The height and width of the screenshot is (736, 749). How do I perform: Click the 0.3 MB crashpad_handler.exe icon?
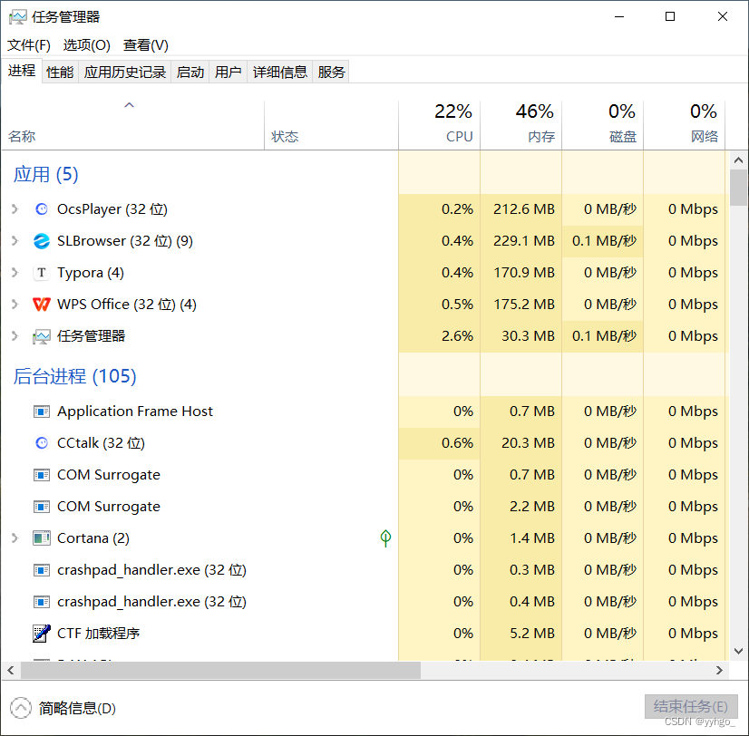pyautogui.click(x=42, y=570)
